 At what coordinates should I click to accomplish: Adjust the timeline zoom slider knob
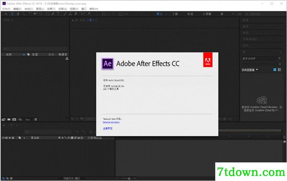point(129,179)
